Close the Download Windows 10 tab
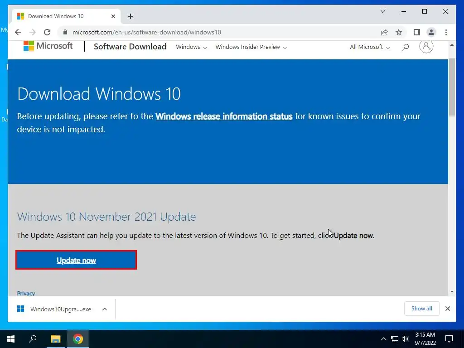Viewport: 464px width, 348px height. pyautogui.click(x=113, y=16)
